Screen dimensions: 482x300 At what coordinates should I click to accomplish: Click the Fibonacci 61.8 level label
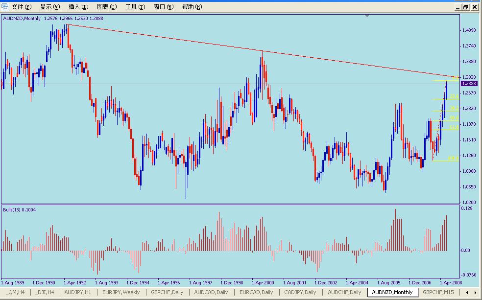pyautogui.click(x=454, y=127)
